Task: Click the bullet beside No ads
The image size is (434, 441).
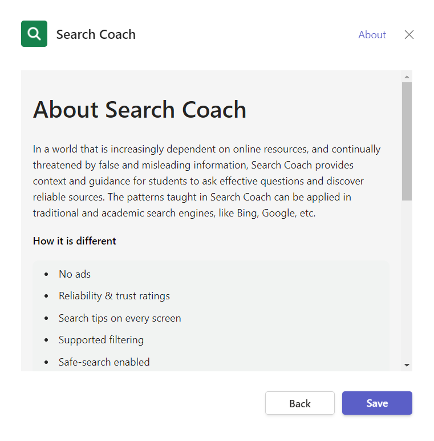Action: [x=46, y=275]
